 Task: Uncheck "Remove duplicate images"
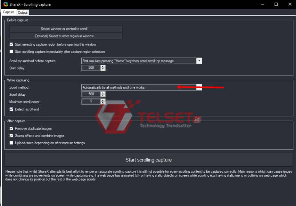[x=11, y=128]
